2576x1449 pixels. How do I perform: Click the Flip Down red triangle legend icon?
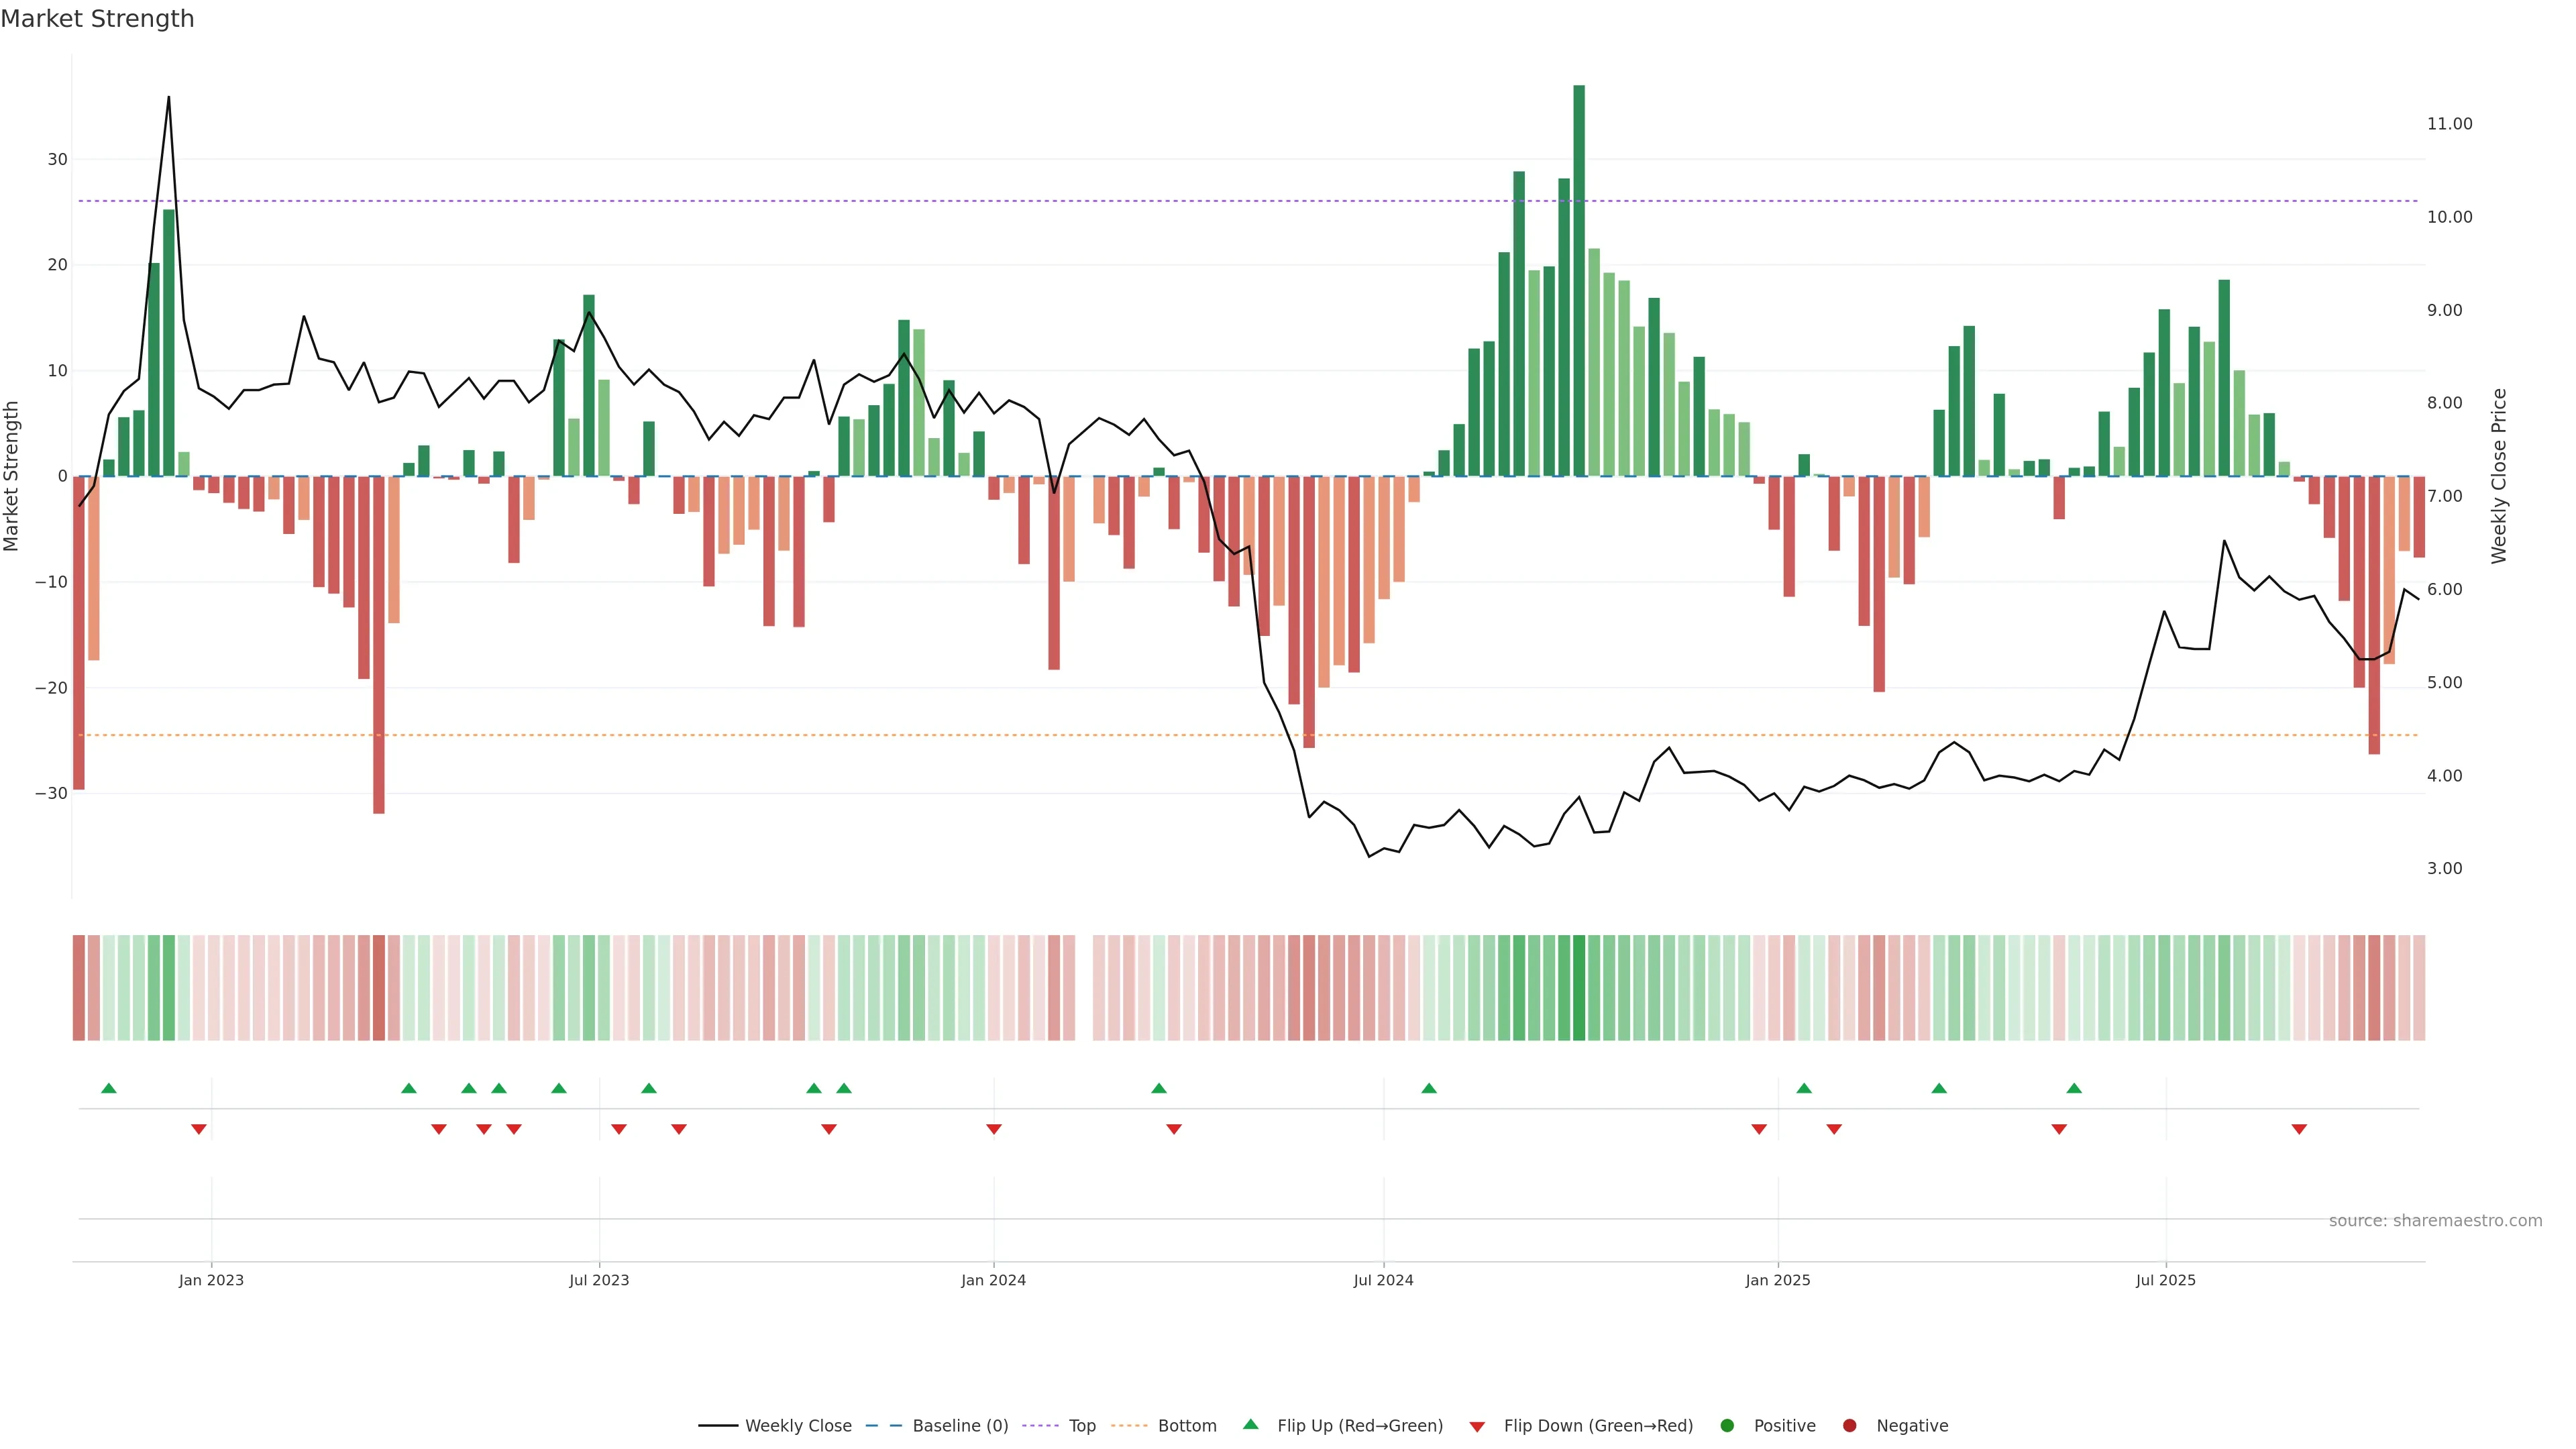click(1477, 1427)
